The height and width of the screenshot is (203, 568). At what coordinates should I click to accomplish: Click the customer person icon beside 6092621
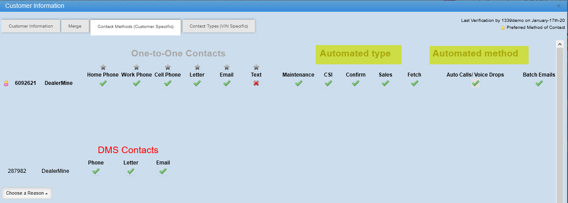coord(7,83)
